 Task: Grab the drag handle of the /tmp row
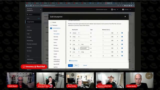70,37
